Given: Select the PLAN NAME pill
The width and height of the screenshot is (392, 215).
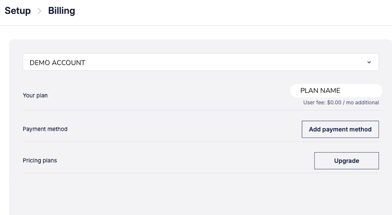Looking at the screenshot, I should [335, 91].
